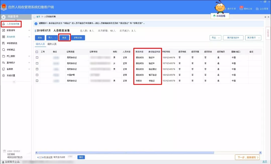
Task: Open 人员信息采集 from the sidebar
Action: coord(15,24)
